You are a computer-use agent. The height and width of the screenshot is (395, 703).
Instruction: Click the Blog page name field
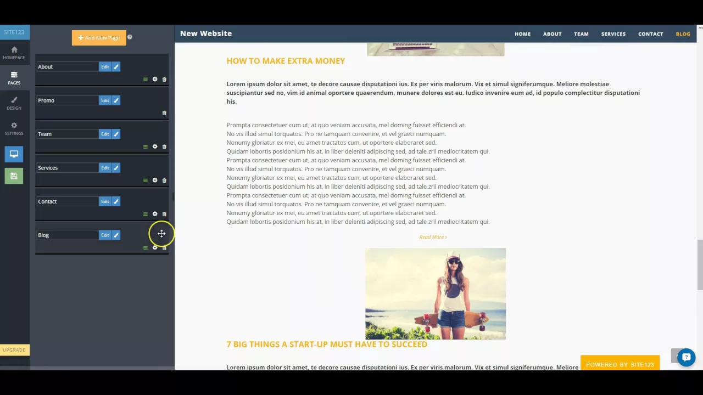pos(68,235)
